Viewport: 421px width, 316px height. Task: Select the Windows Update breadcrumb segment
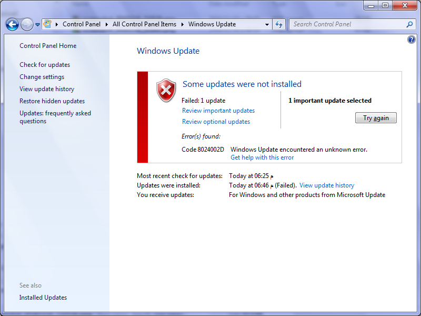click(212, 24)
